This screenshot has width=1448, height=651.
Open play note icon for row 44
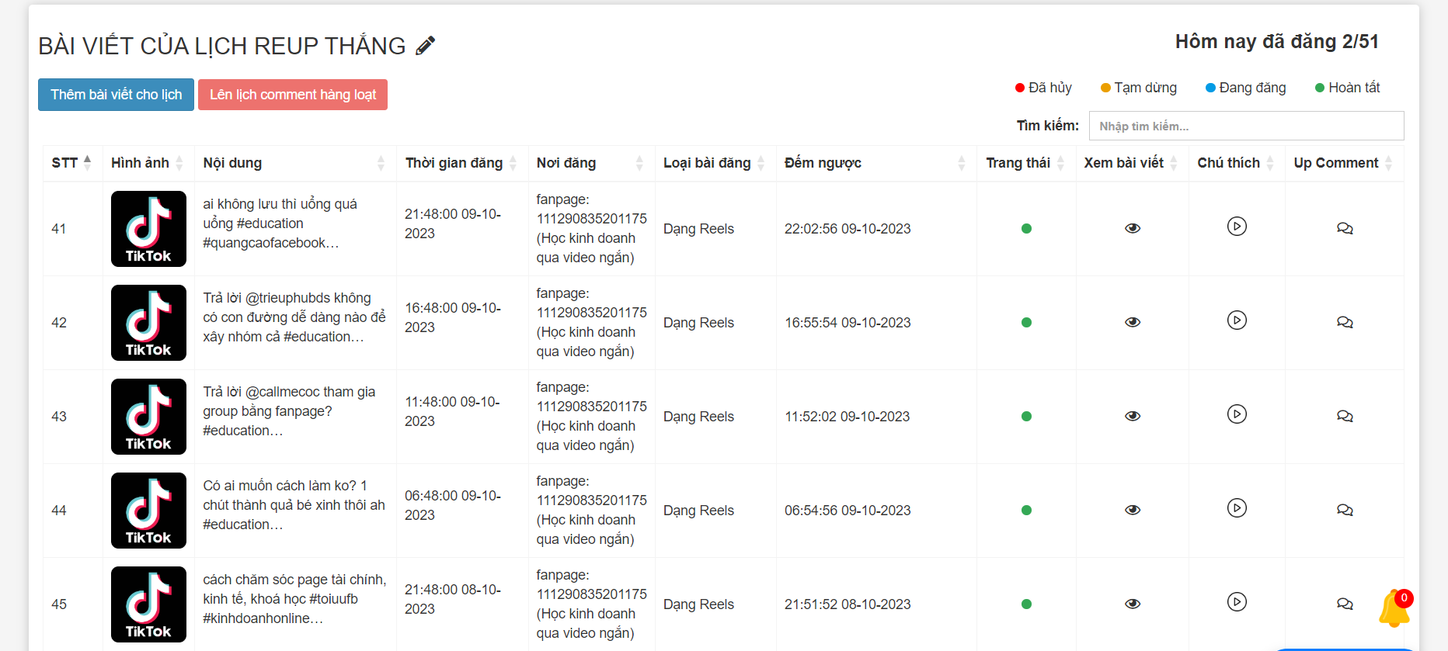pos(1237,507)
